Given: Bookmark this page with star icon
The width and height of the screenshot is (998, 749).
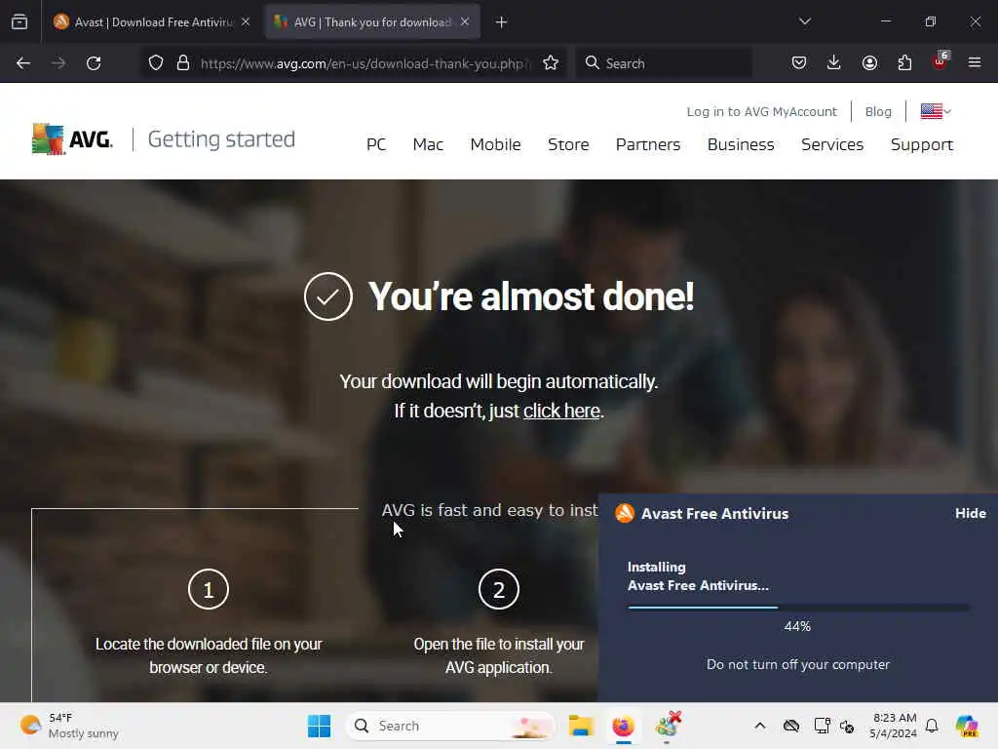Looking at the screenshot, I should tap(551, 63).
